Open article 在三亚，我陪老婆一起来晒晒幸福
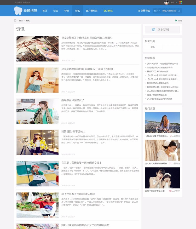Viewport: 196px width, 229px height. [81, 163]
